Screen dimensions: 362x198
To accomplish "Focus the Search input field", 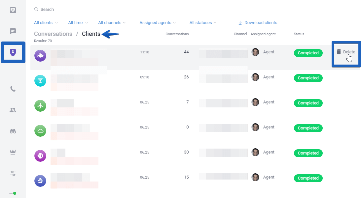I will 47,10.
